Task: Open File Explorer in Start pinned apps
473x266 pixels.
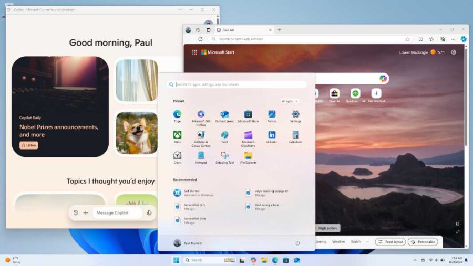Action: tap(248, 157)
